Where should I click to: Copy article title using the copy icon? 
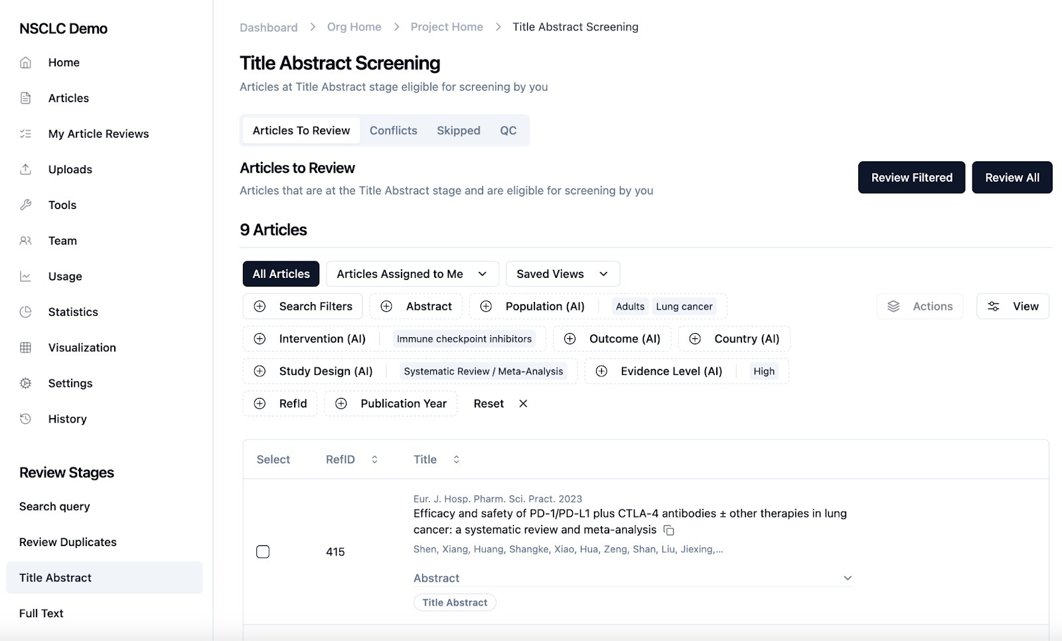coord(669,530)
